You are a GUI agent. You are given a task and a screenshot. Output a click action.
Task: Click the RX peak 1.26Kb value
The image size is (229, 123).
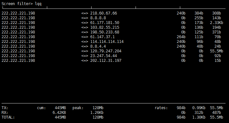pos(97,113)
